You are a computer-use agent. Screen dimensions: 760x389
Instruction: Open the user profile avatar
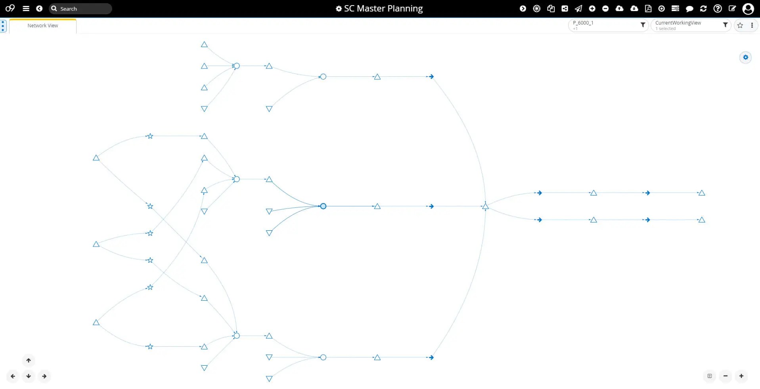748,9
